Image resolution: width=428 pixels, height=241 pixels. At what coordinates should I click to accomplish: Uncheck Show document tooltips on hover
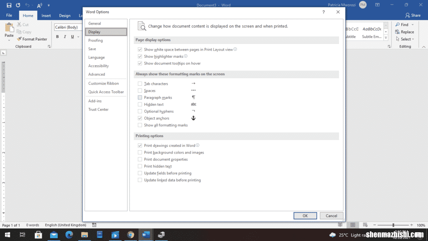[x=140, y=64]
